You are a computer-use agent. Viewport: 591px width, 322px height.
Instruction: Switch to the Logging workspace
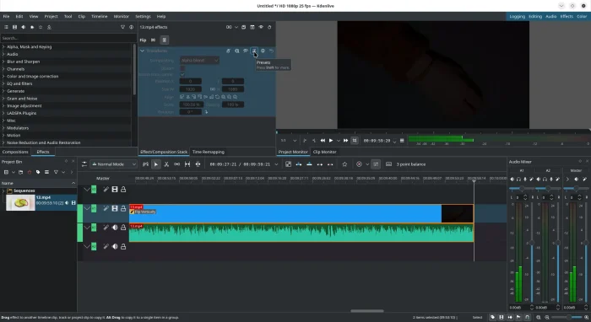point(517,17)
